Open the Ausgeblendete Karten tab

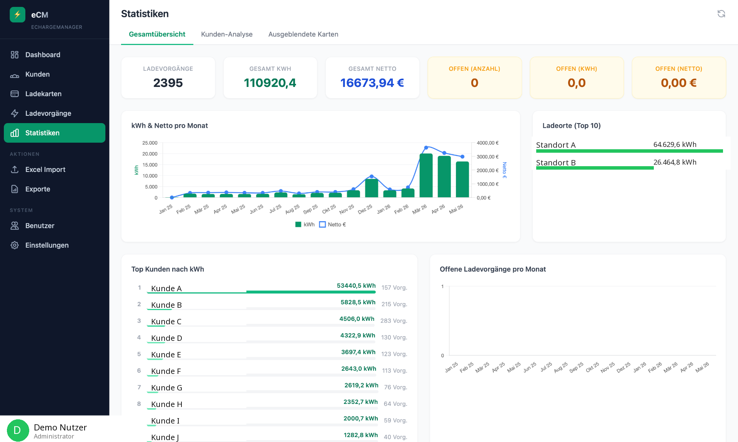click(303, 34)
